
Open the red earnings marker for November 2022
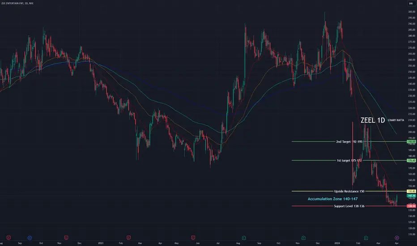[66, 238]
